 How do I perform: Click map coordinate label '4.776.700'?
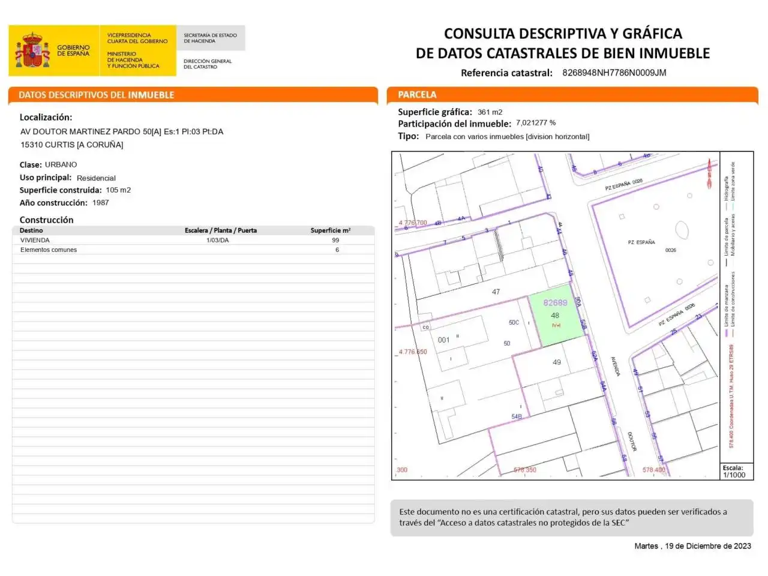coord(413,223)
